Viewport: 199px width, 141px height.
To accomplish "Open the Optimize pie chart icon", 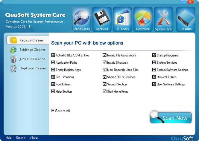I will point(143,19).
